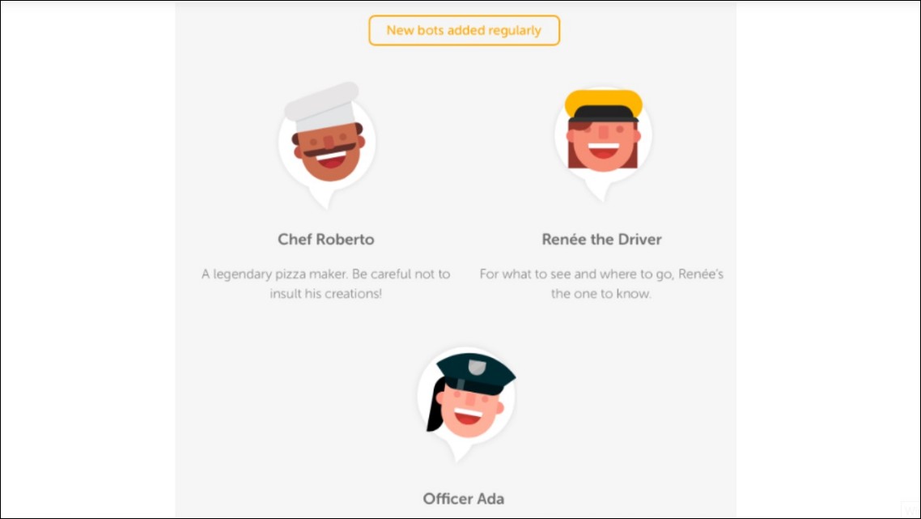921x519 pixels.
Task: Click the 'New bots added regularly' button
Action: 464,31
